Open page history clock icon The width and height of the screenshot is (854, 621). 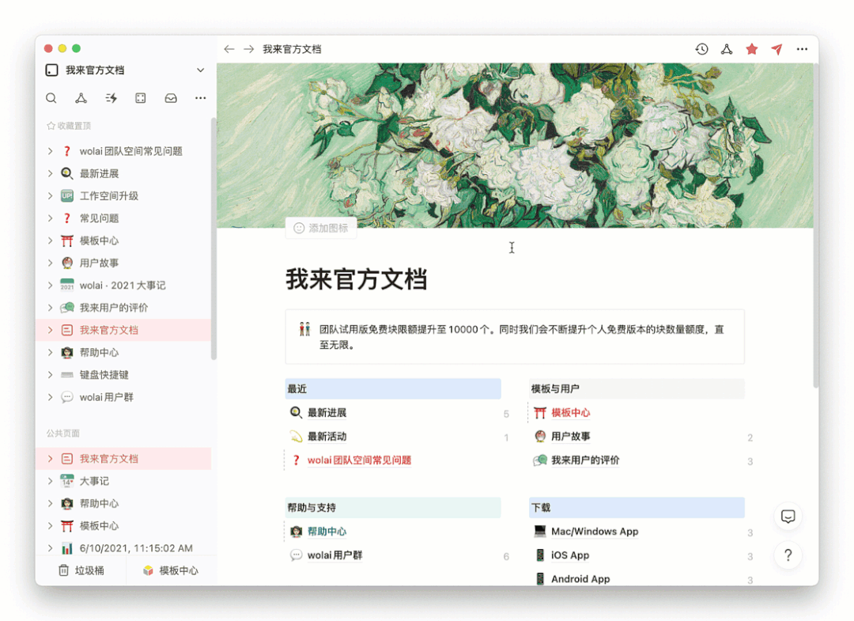tap(701, 49)
